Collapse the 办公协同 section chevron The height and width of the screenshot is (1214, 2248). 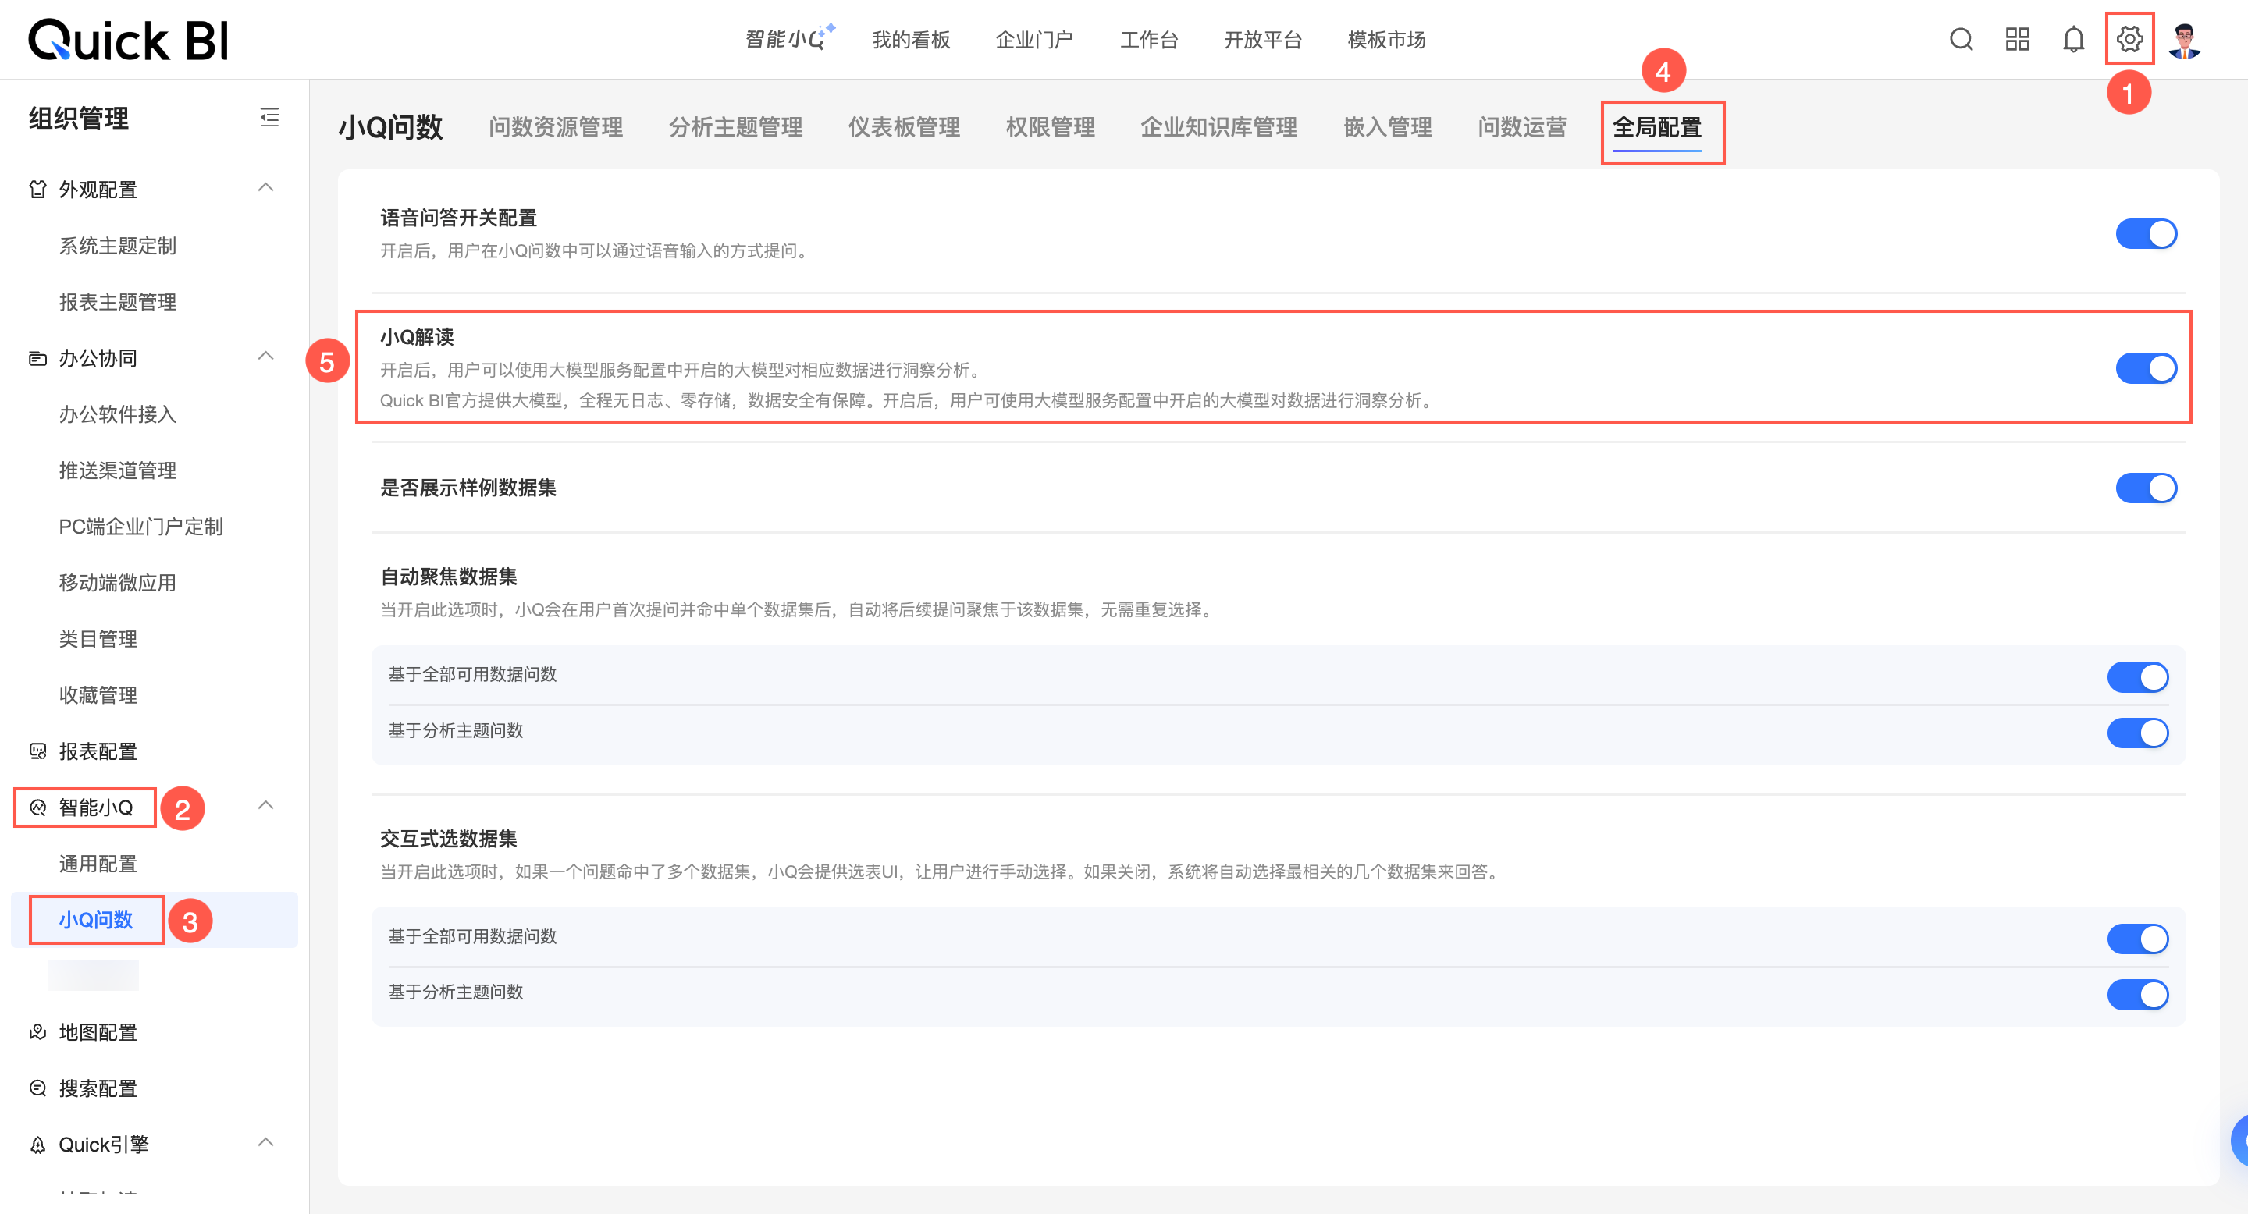pos(266,357)
